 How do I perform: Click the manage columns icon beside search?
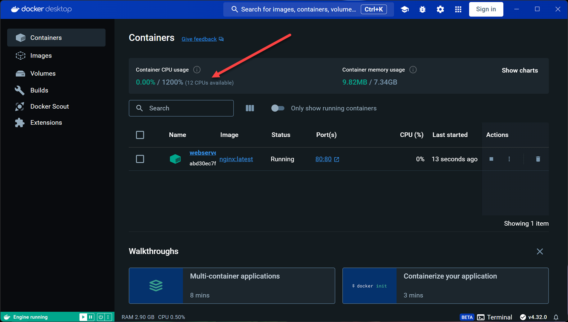(250, 108)
